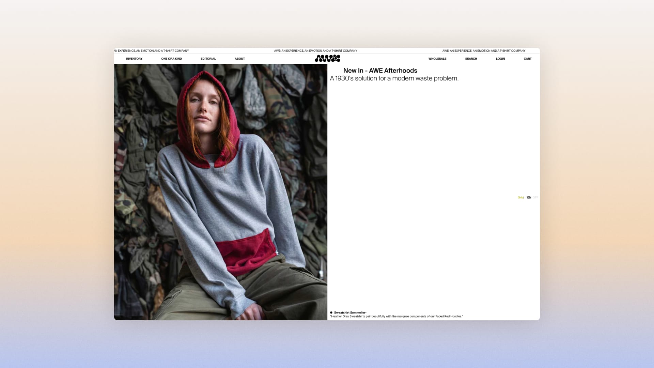The image size is (654, 368).
Task: Click the 1930's solution tagline text
Action: pos(394,78)
